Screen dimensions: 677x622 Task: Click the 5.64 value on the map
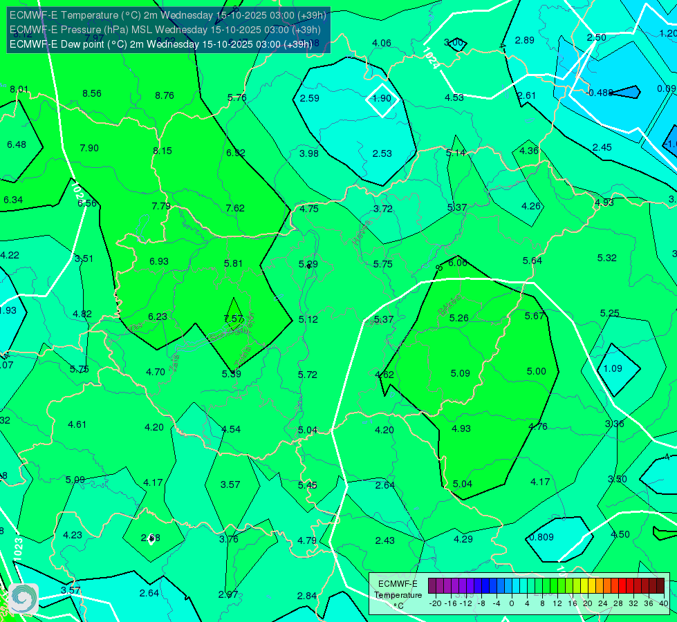(532, 261)
